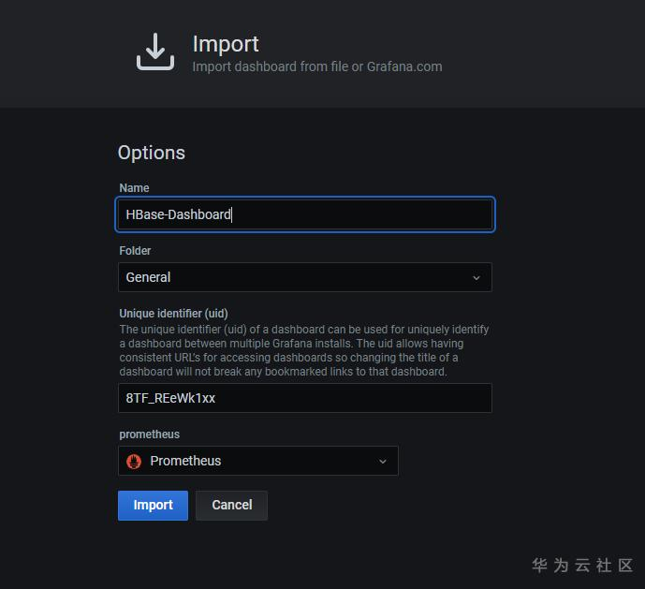The image size is (645, 589).
Task: Click the Import page title
Action: tap(226, 44)
